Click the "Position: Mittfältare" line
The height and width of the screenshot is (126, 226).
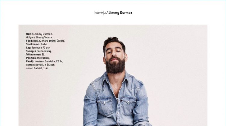point(38,58)
